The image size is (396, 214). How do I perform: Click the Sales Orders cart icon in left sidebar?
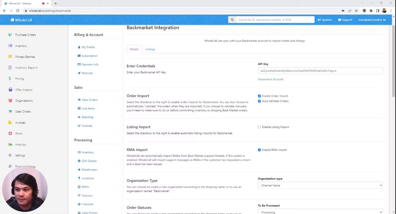[10, 112]
